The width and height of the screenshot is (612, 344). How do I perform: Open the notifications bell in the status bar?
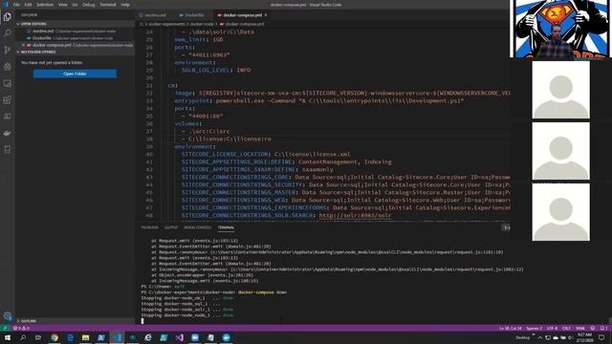pyautogui.click(x=603, y=329)
